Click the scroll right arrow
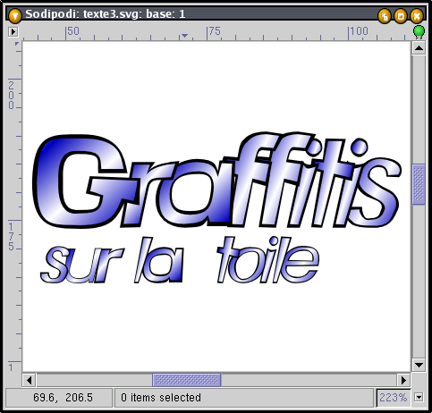This screenshot has height=413, width=432. (403, 380)
